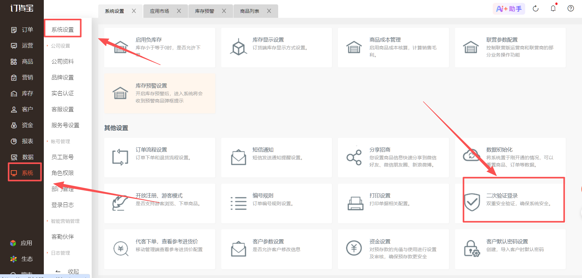Close the 商品列表 tab

[269, 11]
